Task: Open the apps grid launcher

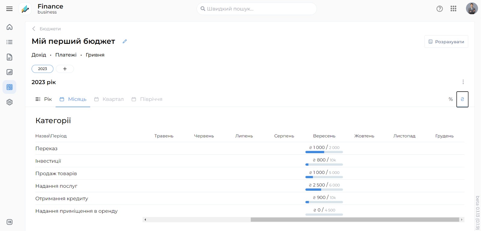Action: [x=453, y=9]
